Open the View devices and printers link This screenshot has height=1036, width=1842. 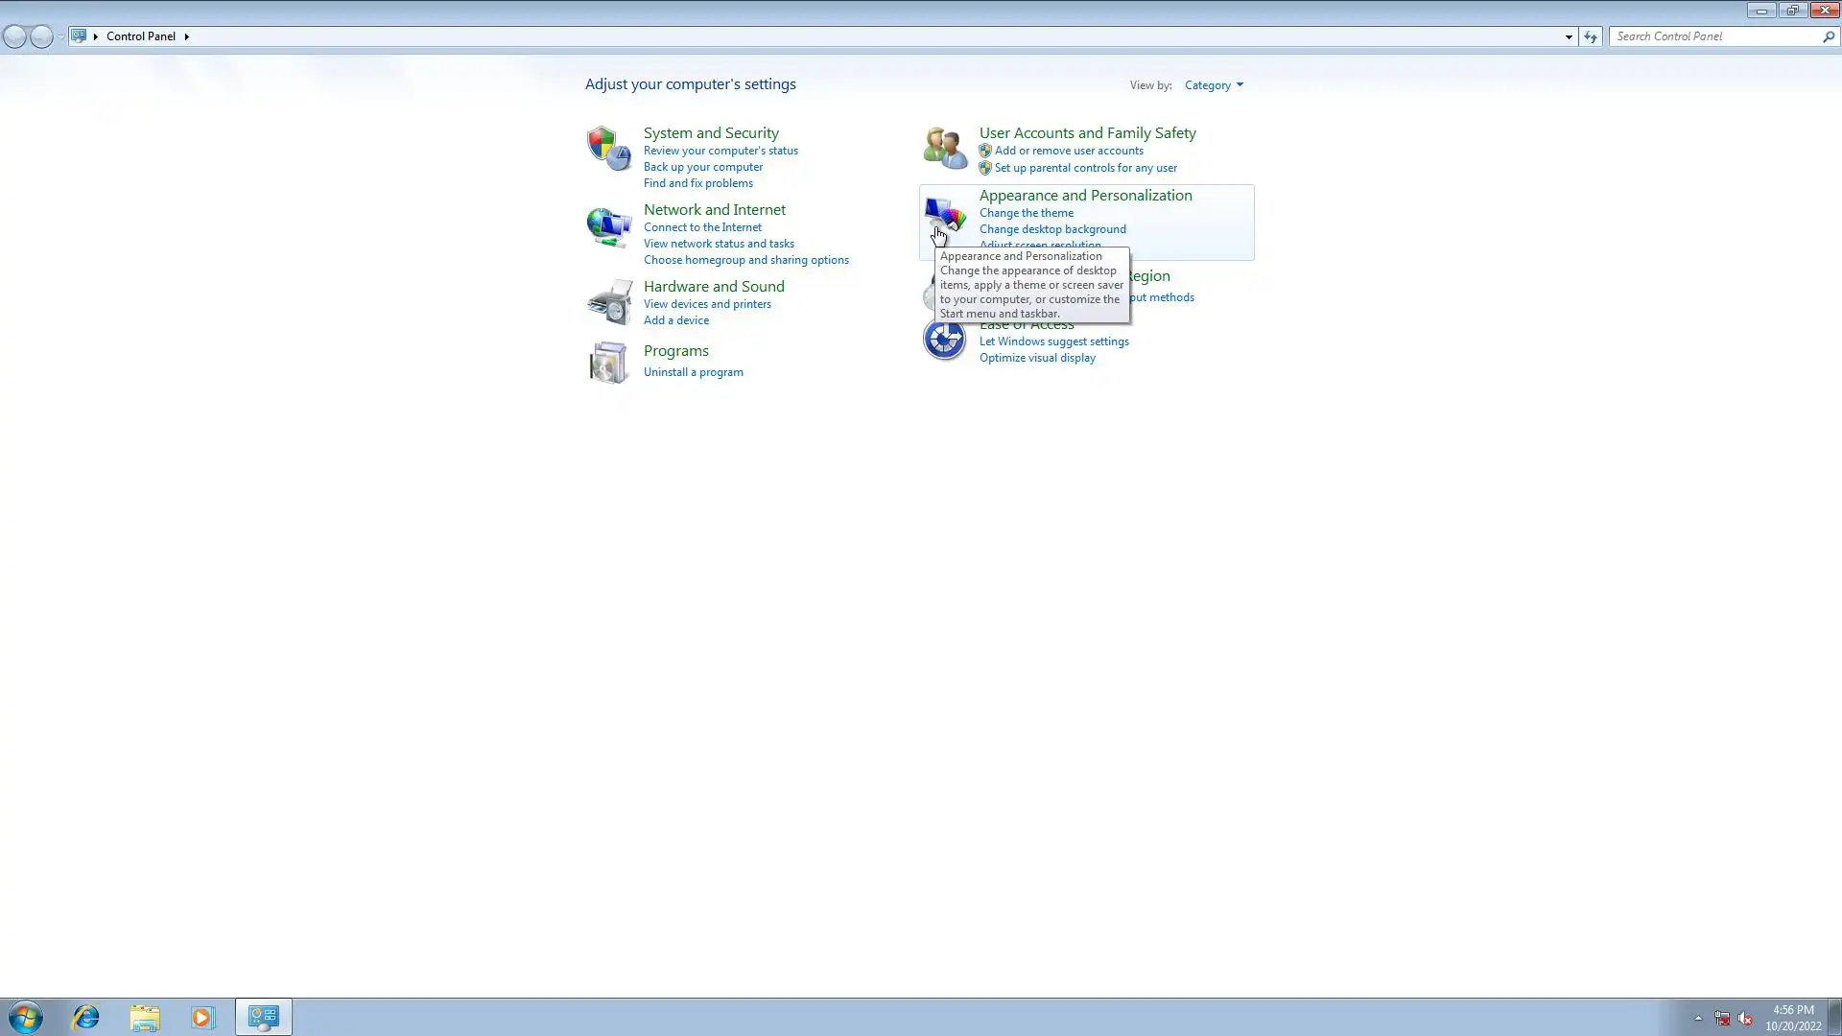(707, 304)
